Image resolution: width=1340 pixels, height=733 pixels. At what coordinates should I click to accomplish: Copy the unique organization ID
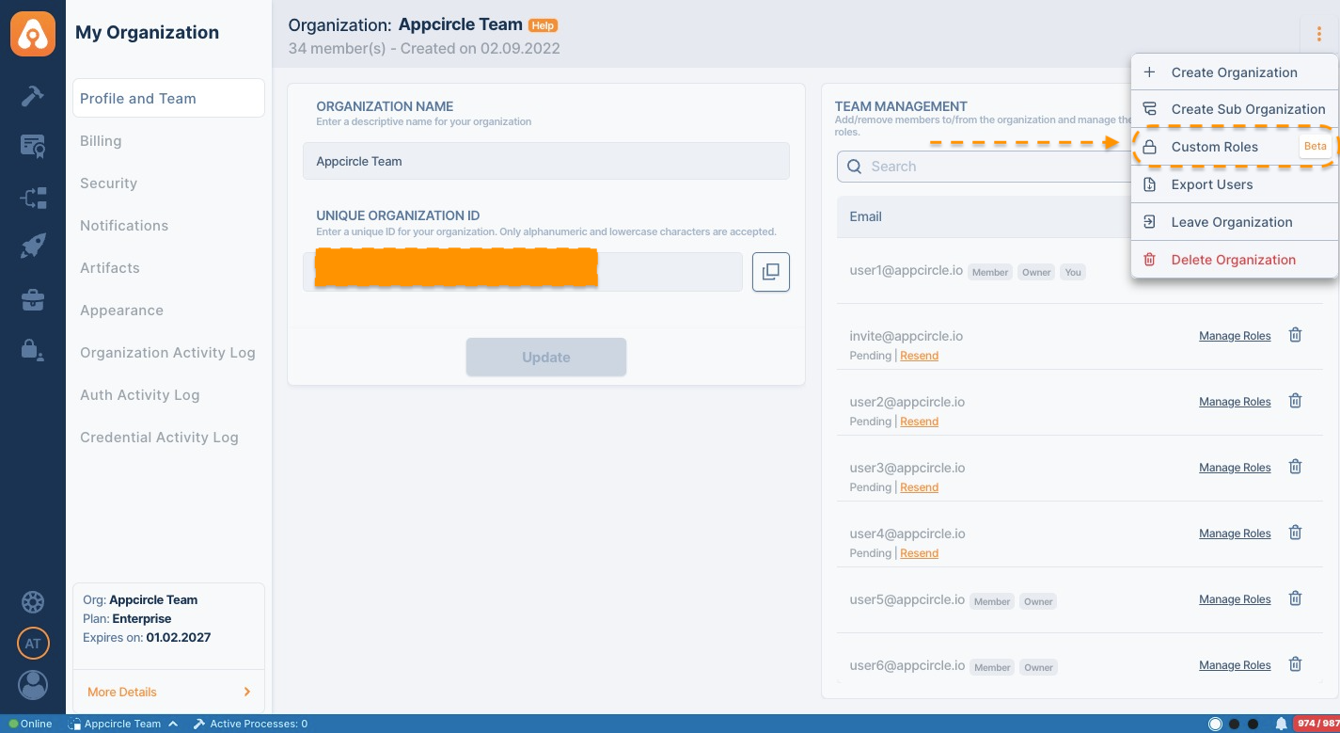[771, 272]
